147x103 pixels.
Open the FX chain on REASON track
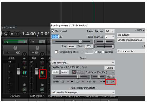coord(11,42)
